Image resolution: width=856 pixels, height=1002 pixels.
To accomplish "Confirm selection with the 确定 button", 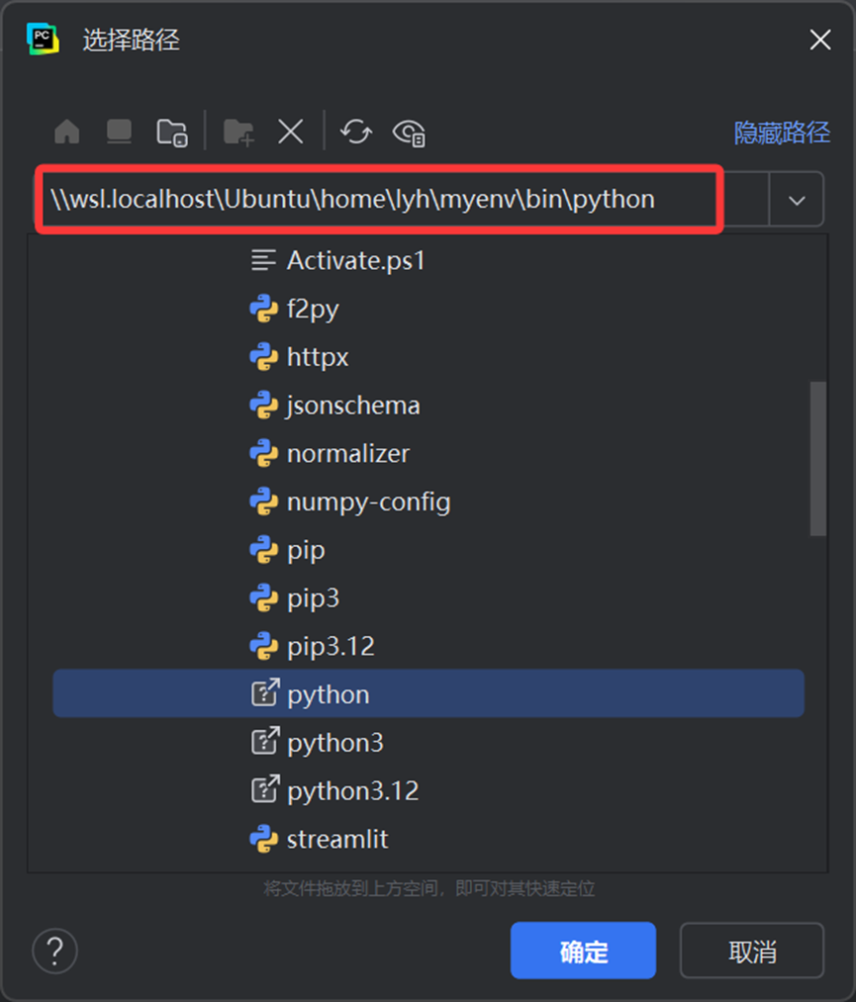I will pyautogui.click(x=583, y=950).
